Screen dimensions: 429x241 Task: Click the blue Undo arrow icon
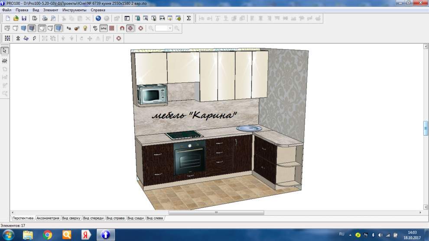click(98, 18)
